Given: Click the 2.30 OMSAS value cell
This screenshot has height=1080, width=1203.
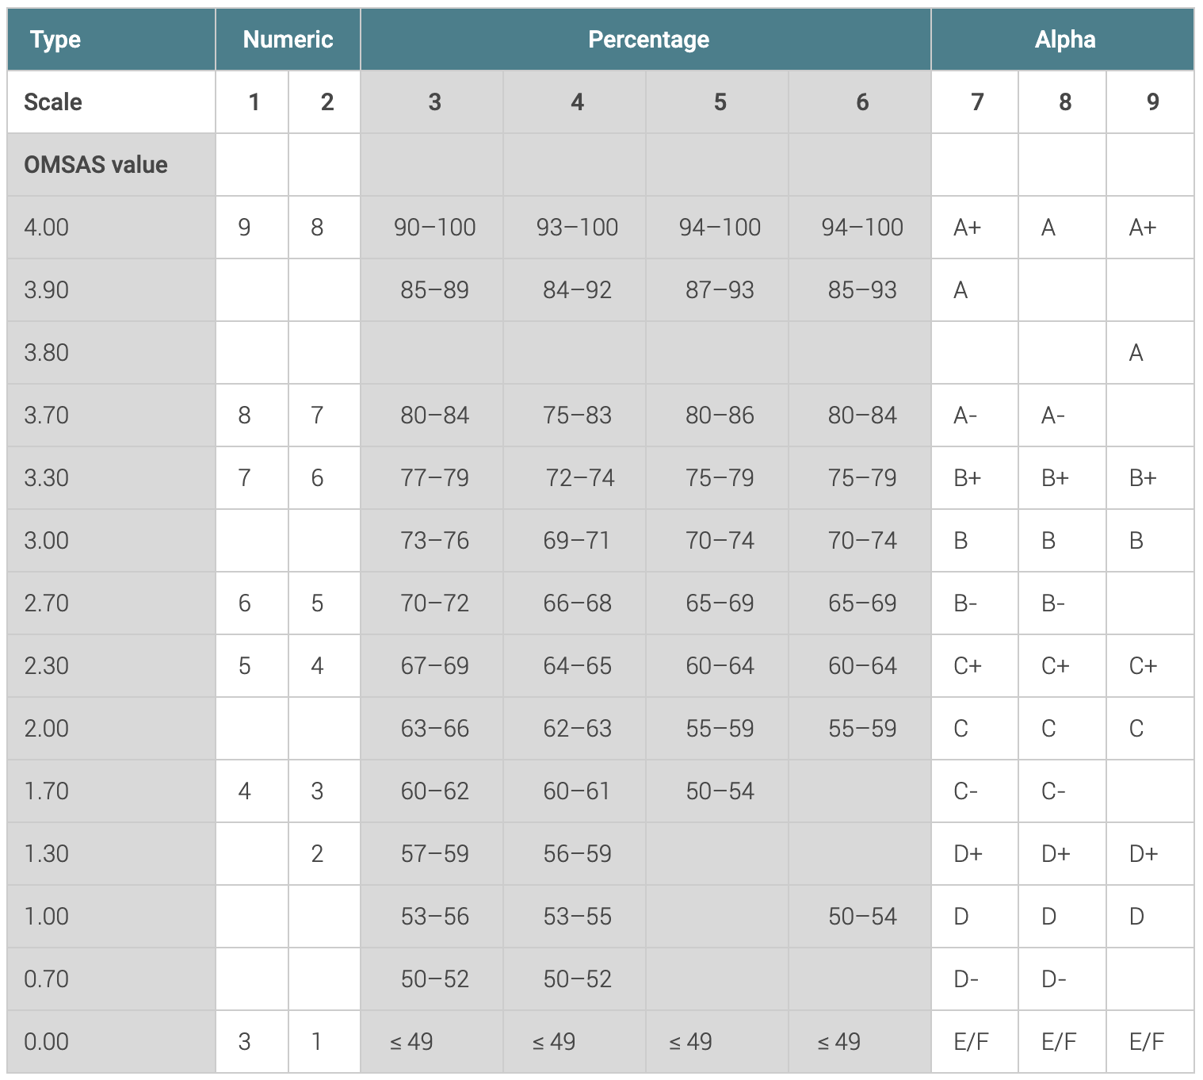Looking at the screenshot, I should tap(112, 666).
